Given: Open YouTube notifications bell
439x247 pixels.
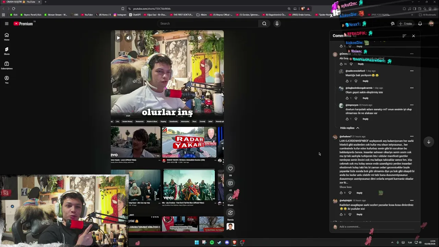Looking at the screenshot, I should [420, 24].
